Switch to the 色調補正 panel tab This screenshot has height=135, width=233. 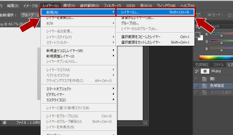[202, 65]
